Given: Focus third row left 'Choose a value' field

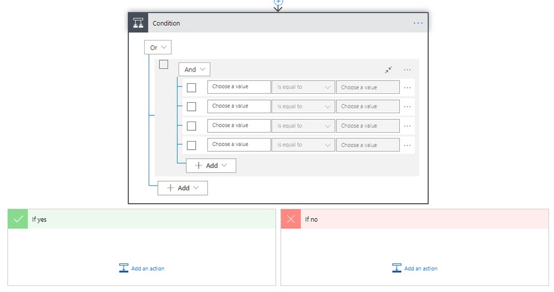Looking at the screenshot, I should coord(239,126).
